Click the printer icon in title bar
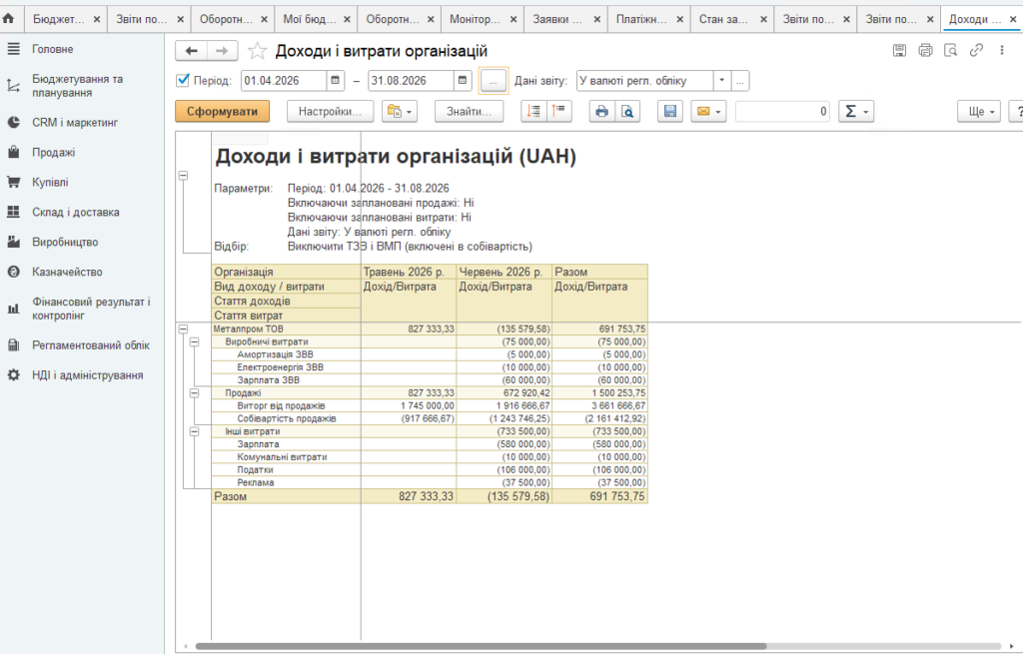This screenshot has height=654, width=1023. click(925, 50)
